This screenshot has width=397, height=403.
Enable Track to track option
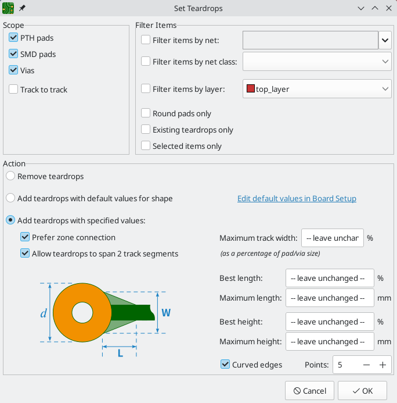pos(13,90)
